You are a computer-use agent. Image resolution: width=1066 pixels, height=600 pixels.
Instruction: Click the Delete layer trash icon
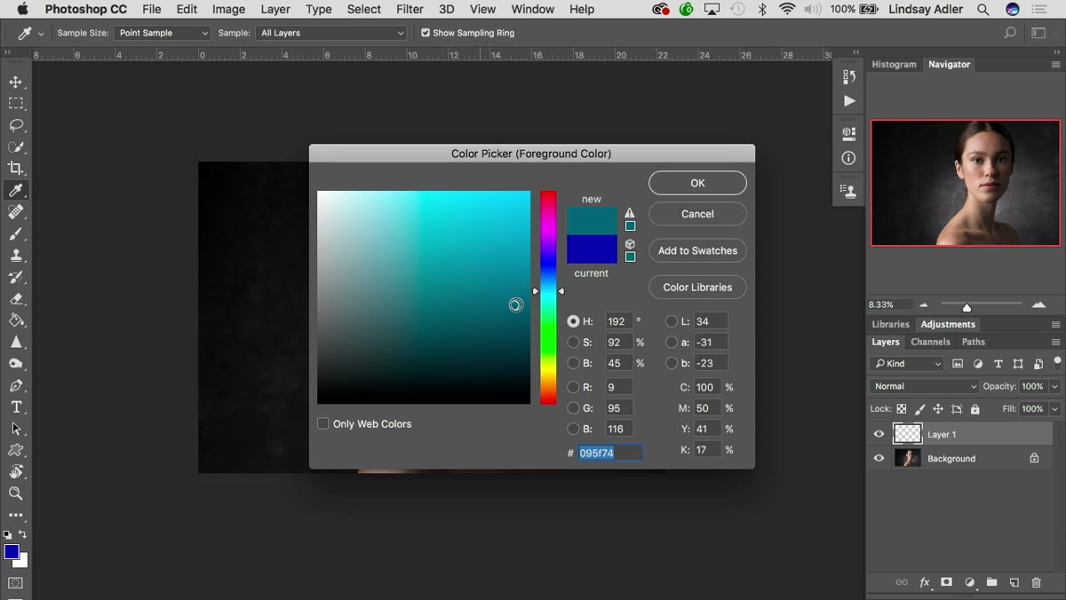click(1036, 582)
